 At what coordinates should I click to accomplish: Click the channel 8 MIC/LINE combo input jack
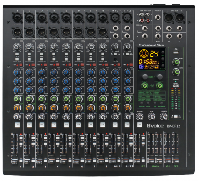click(103, 17)
